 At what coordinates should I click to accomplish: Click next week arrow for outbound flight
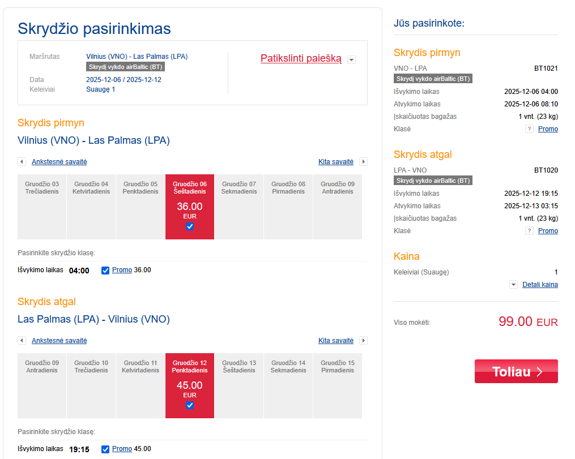point(364,162)
